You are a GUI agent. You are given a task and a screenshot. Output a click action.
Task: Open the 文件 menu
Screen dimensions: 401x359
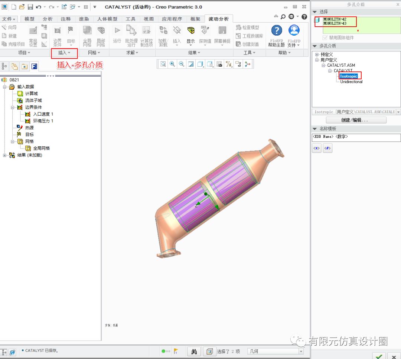point(9,19)
